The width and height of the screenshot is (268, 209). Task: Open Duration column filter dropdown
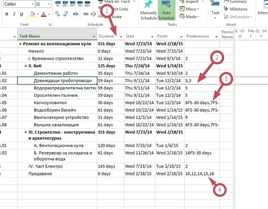(x=121, y=36)
